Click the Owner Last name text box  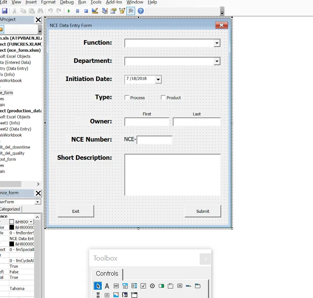197,122
